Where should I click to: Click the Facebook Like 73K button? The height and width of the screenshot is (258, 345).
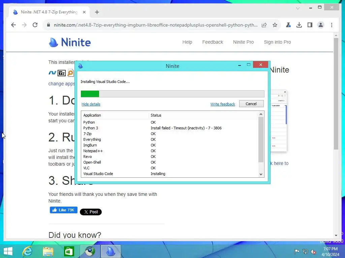click(64, 210)
